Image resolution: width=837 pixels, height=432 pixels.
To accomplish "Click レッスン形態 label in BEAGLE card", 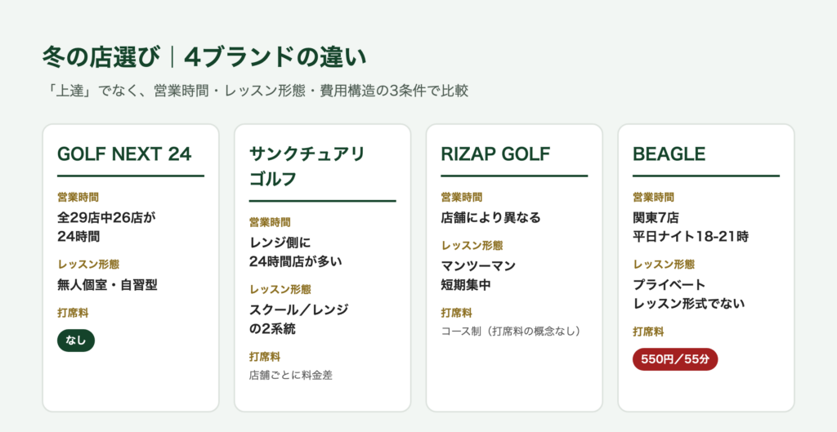I will [x=664, y=264].
